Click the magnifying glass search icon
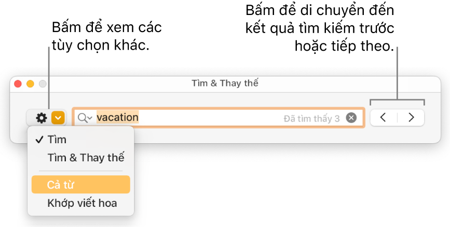450x227 pixels. point(83,118)
